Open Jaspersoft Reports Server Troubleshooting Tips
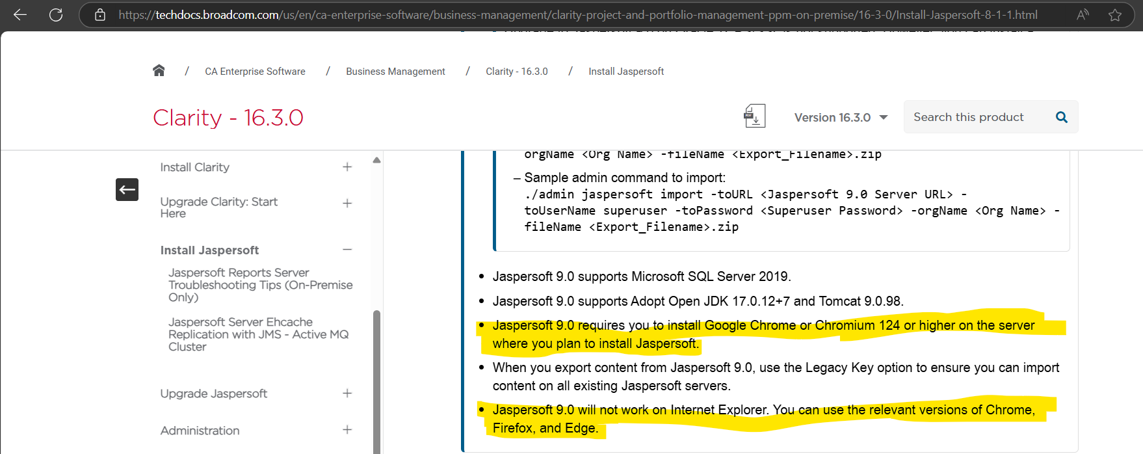 point(260,285)
